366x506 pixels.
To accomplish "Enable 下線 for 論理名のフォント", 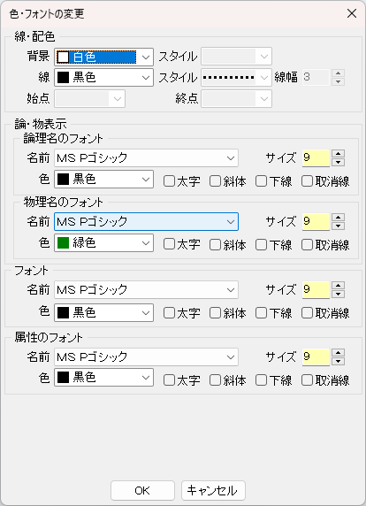I will (274, 181).
